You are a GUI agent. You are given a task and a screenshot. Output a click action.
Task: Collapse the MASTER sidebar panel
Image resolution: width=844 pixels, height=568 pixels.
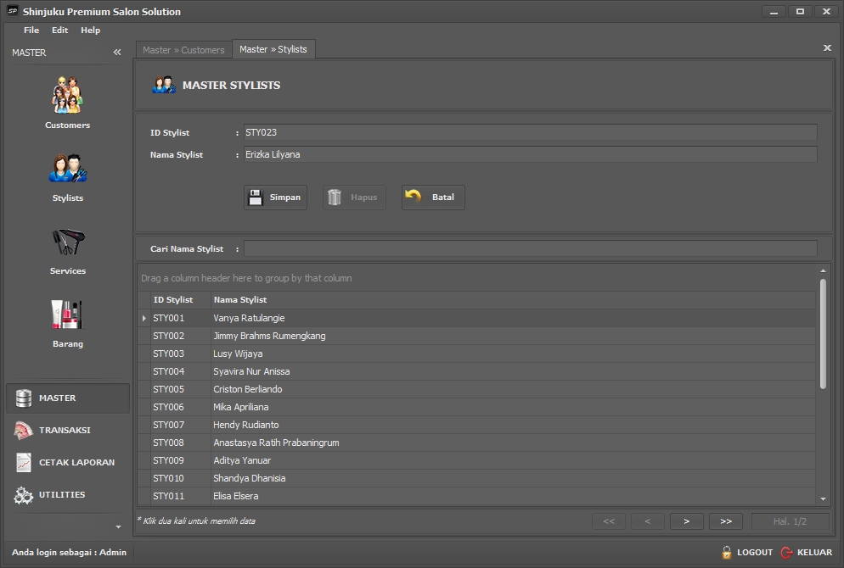tap(117, 53)
